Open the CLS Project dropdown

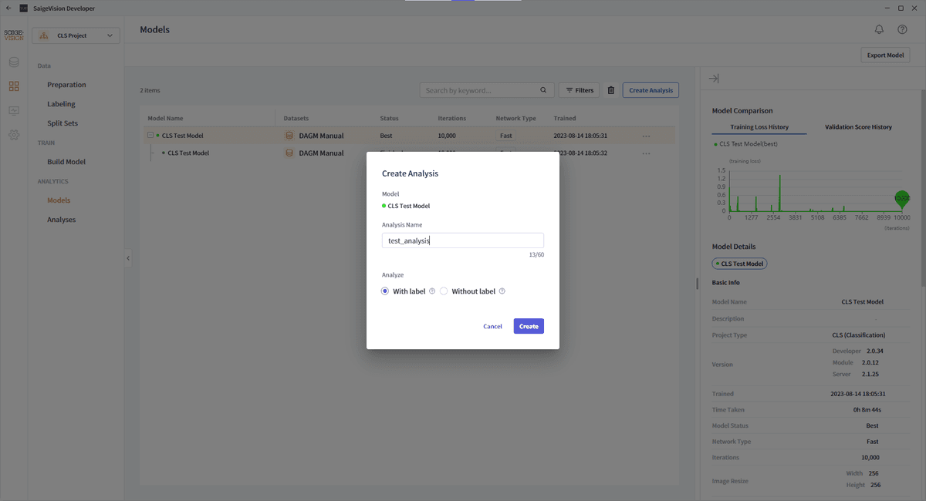[x=76, y=35]
